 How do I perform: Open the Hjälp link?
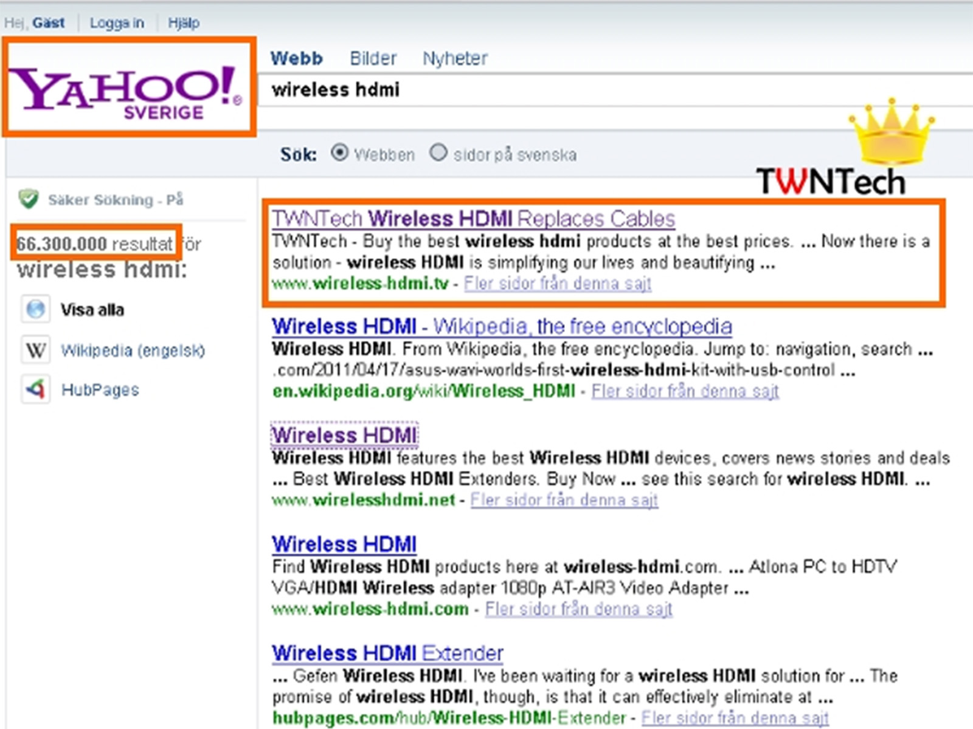[184, 23]
